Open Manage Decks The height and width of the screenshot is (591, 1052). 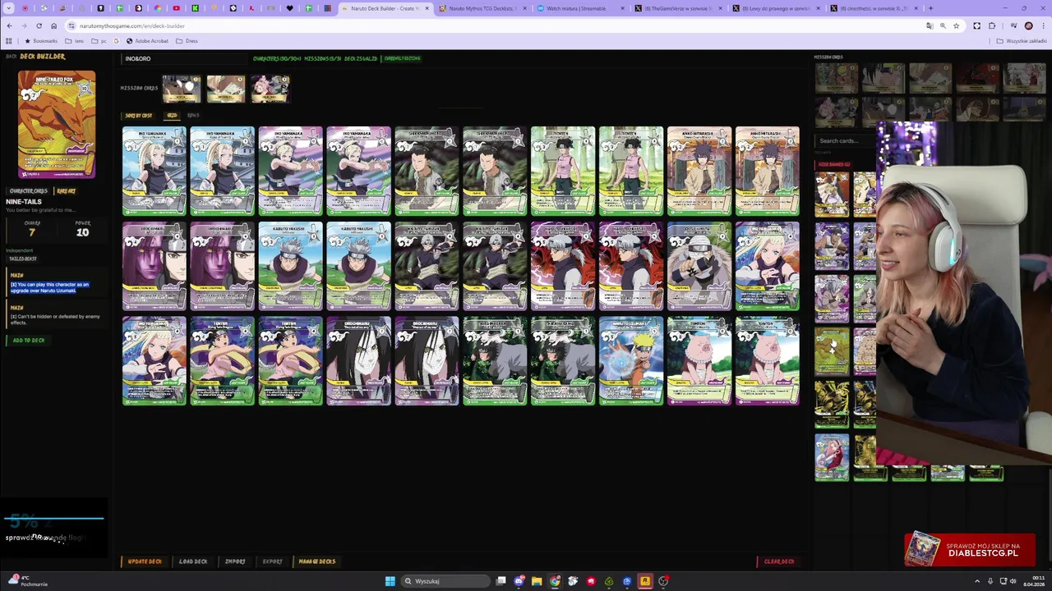pyautogui.click(x=316, y=561)
